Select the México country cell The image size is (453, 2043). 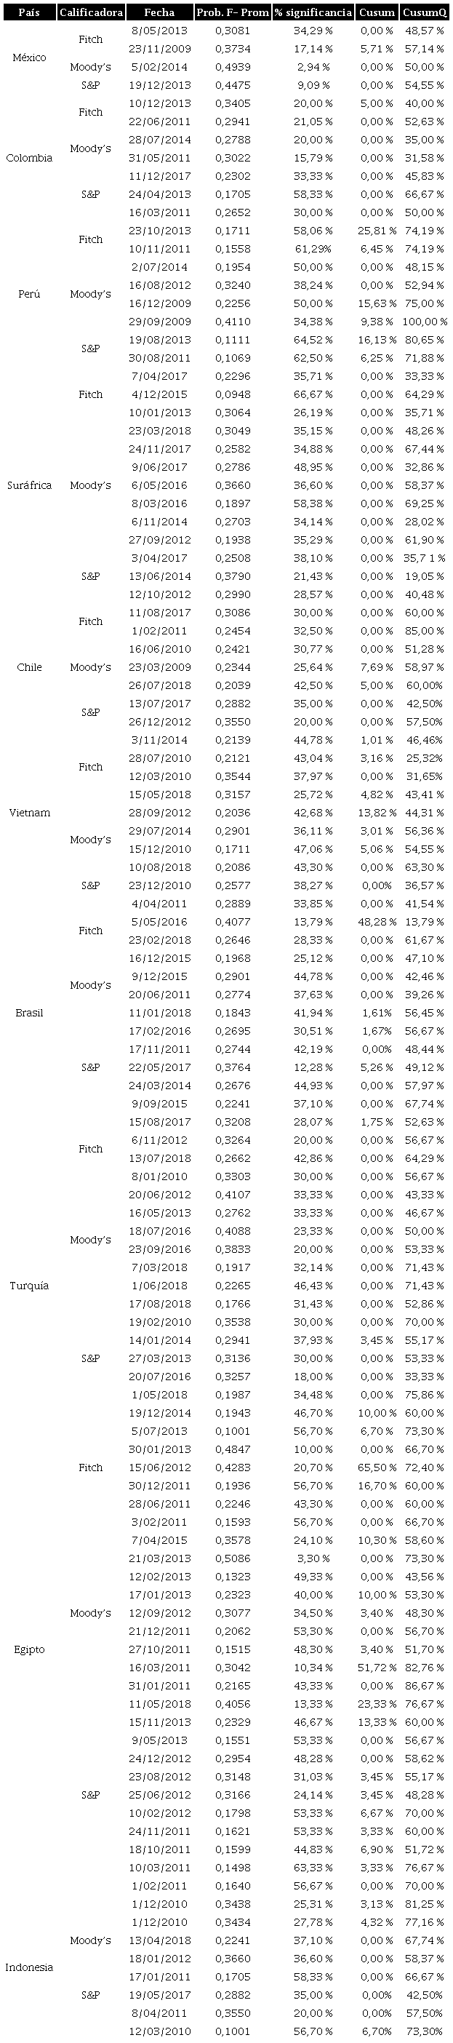(29, 58)
